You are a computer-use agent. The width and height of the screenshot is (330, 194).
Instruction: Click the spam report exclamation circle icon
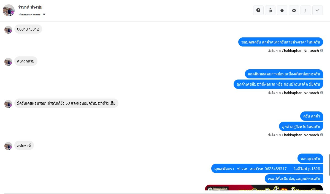(258, 10)
